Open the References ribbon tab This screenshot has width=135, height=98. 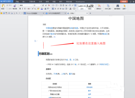40,2
